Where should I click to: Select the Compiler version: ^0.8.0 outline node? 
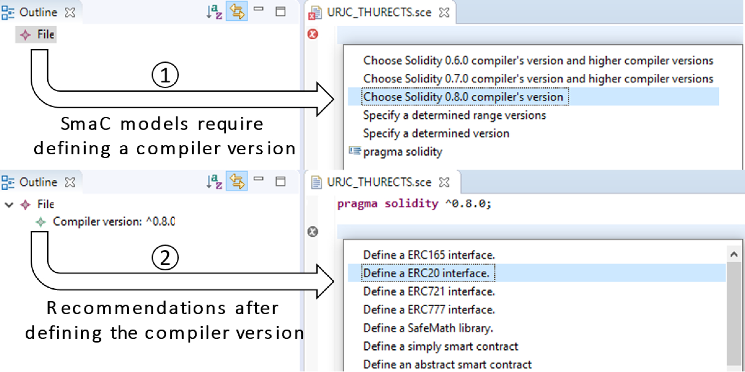pyautogui.click(x=106, y=222)
